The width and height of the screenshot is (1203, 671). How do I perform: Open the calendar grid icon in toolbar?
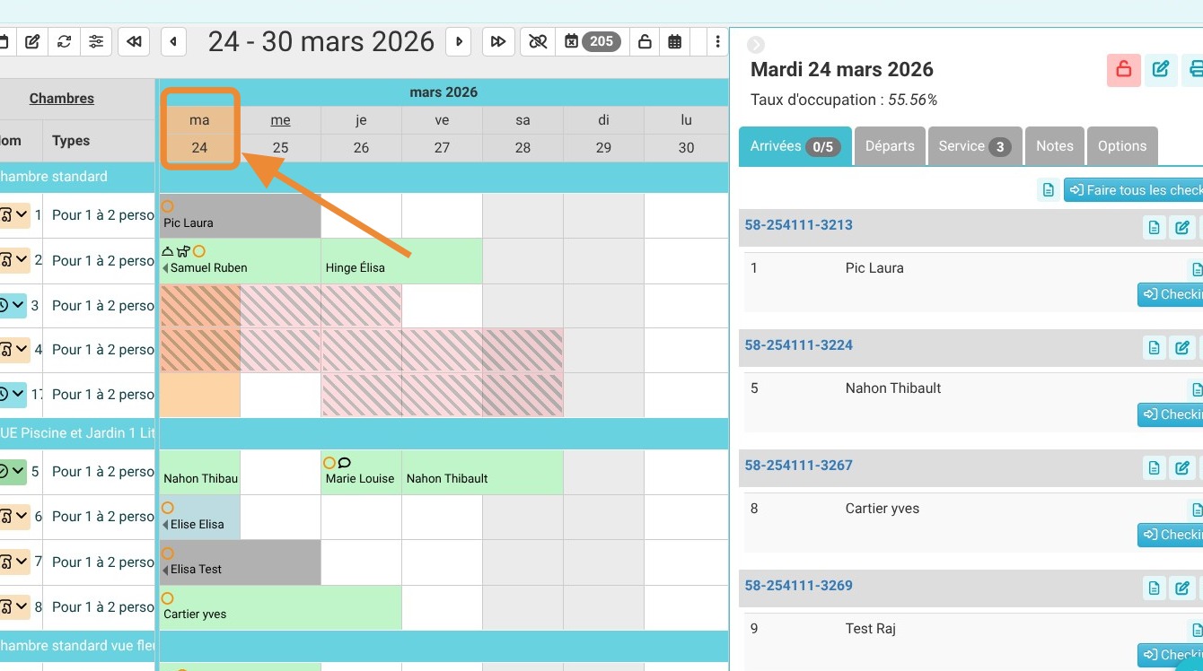click(675, 41)
